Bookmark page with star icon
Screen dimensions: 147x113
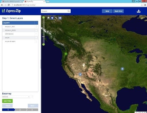tap(142, 5)
